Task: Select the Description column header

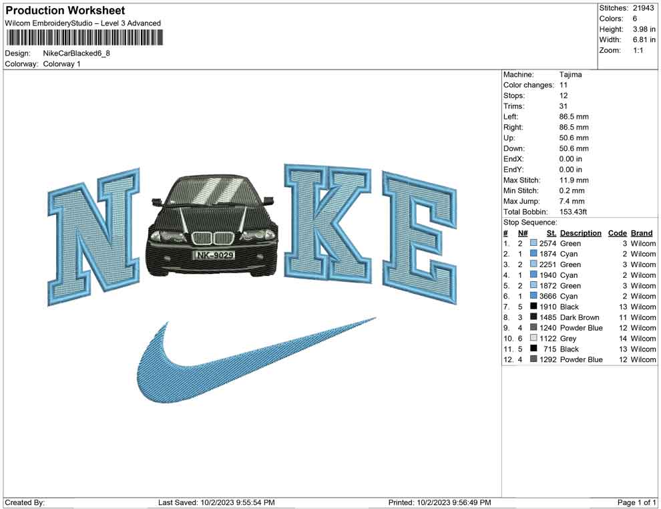Action: [580, 232]
